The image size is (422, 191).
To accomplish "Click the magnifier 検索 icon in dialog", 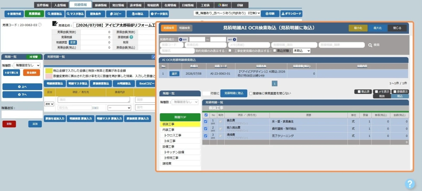I will click(x=370, y=45).
